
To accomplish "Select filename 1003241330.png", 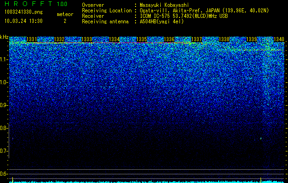I will pos(24,12).
